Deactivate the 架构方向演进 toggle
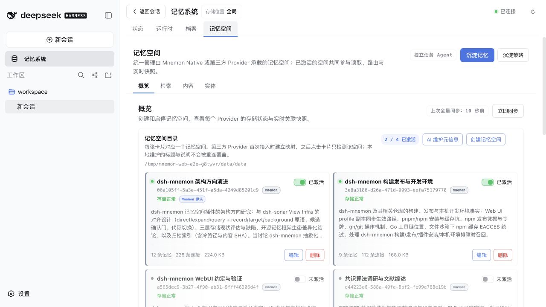Viewport: 546px width, 307px height. click(300, 182)
